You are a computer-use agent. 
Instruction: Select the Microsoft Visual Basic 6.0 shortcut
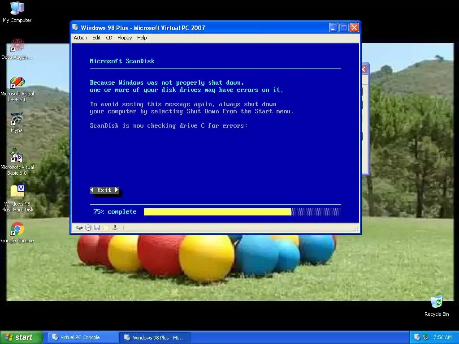point(17,162)
